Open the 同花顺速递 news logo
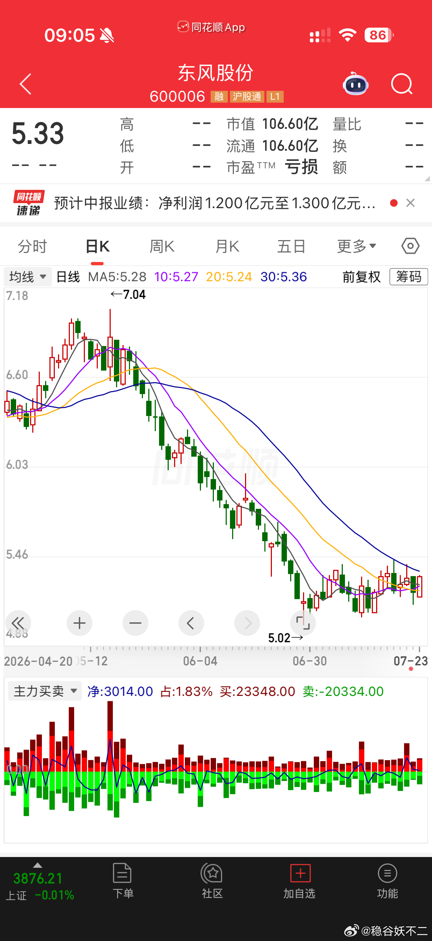Screen dimensions: 432x941 tap(28, 203)
